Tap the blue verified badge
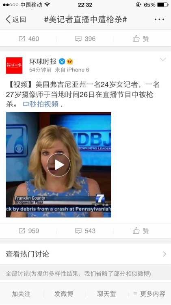 [x=62, y=61]
